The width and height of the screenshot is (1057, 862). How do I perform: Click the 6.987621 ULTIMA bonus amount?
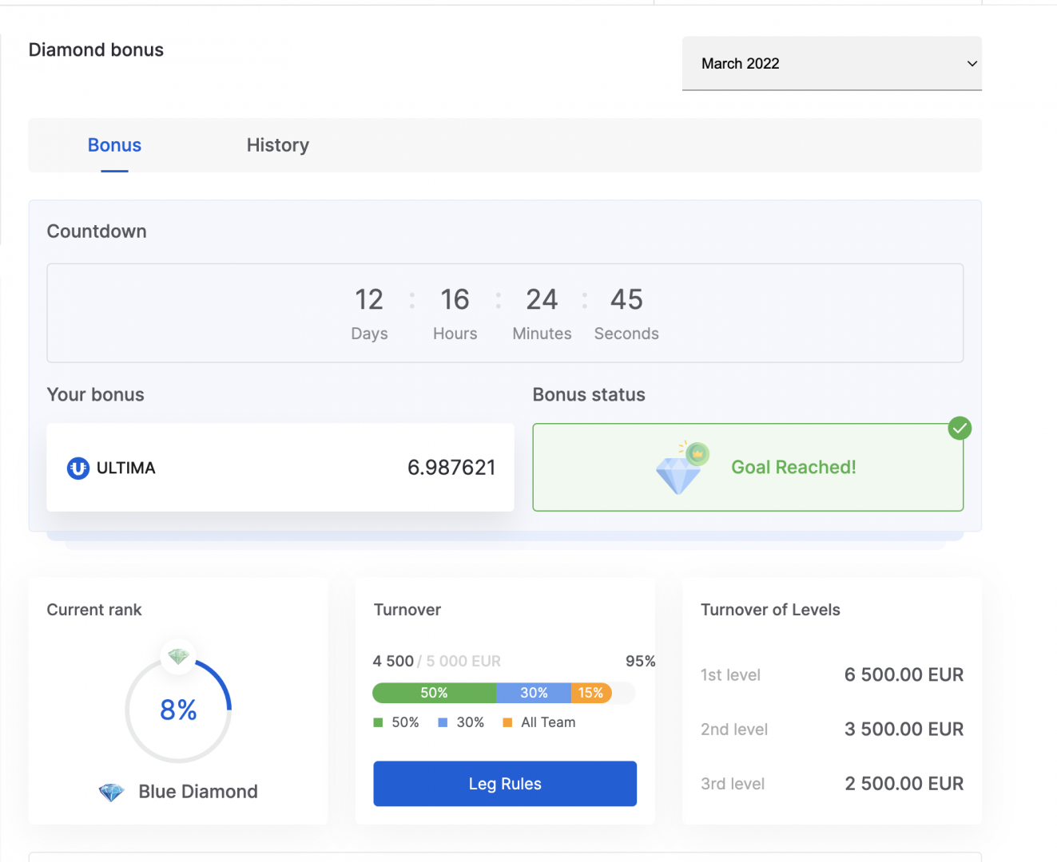451,468
